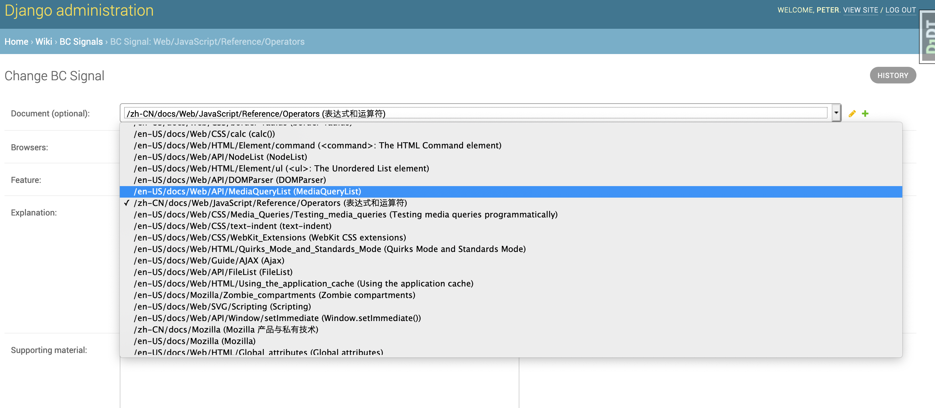Choose the ul Unordered List element option
Viewport: 935px width, 408px height.
[511, 169]
